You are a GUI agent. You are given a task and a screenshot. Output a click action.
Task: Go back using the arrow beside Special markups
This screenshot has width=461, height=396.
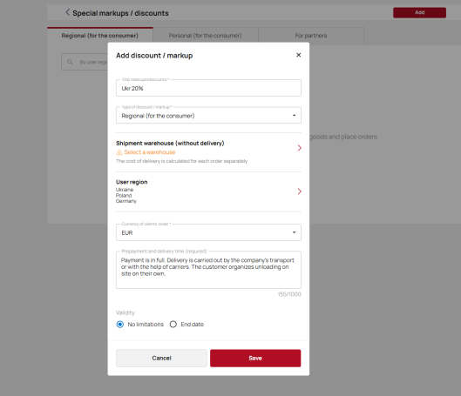(68, 12)
